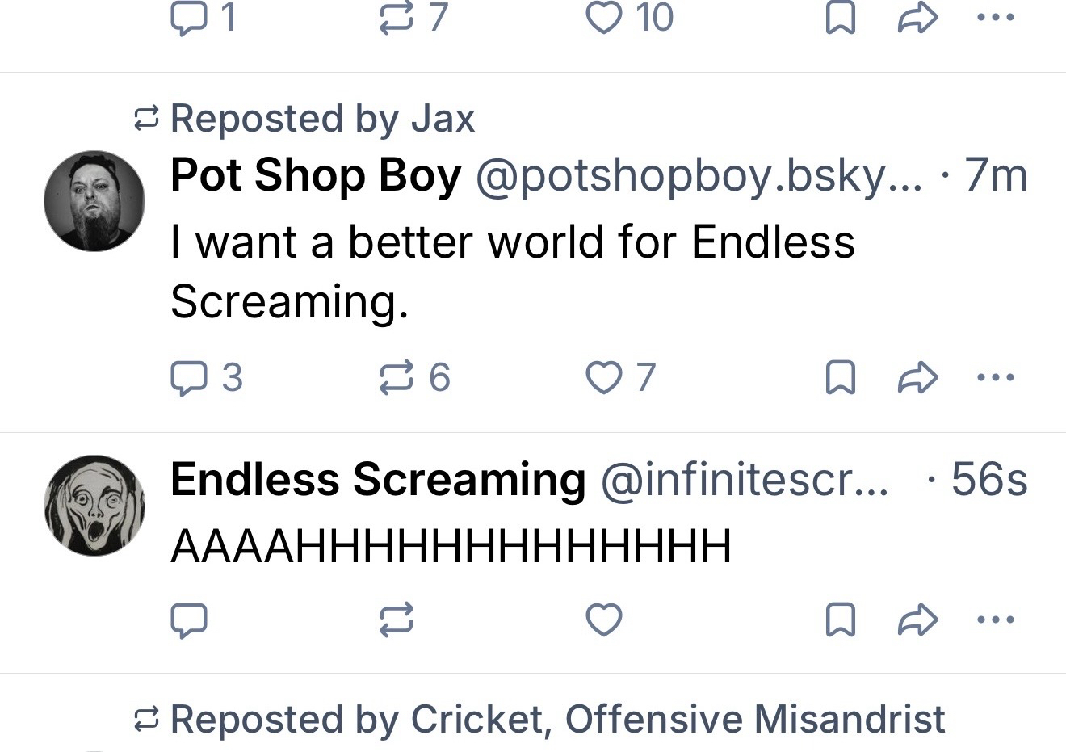Like Pot Shop Boy's Endless Screaming post
This screenshot has width=1066, height=752.
(x=603, y=377)
